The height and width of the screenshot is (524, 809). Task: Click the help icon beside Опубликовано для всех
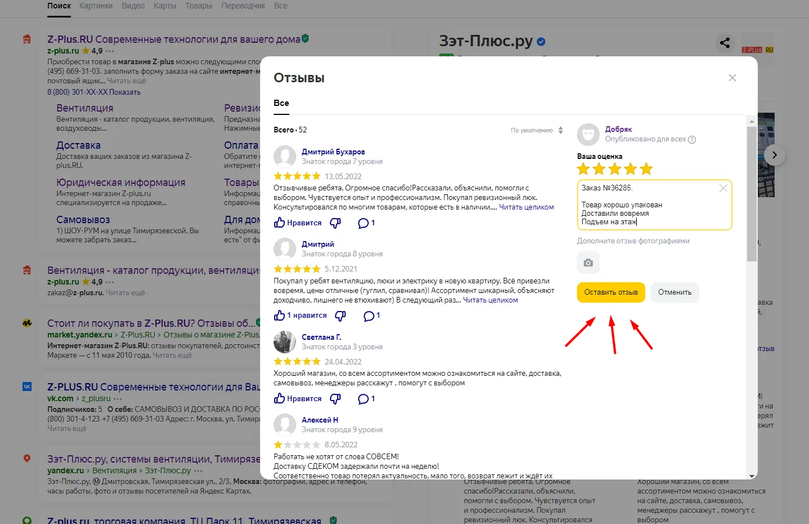tap(692, 140)
